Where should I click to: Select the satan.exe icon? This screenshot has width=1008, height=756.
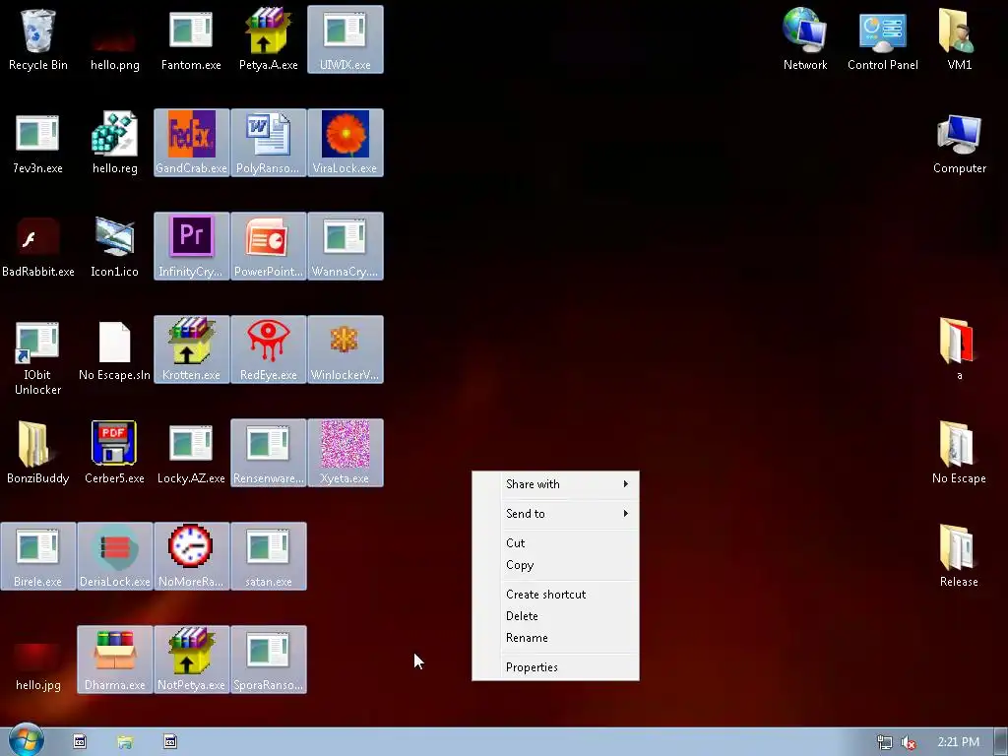click(x=268, y=556)
